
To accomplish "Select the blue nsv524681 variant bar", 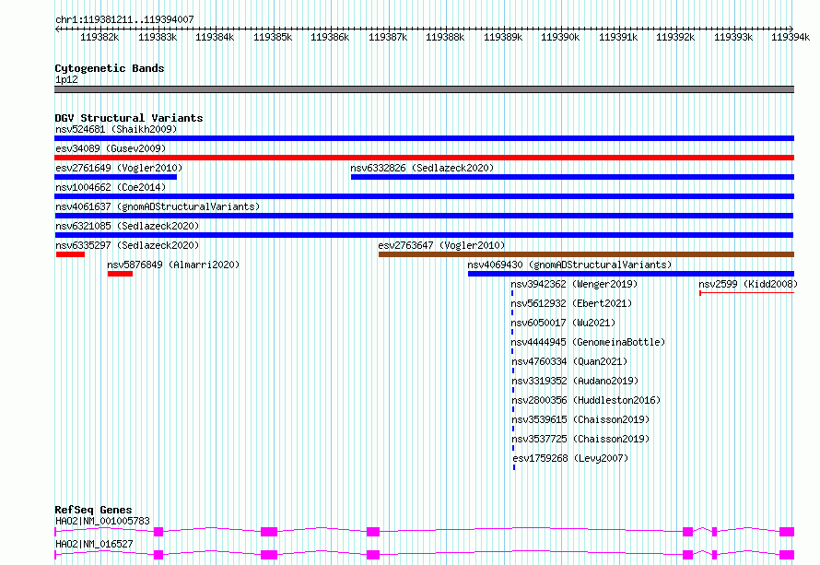I will 424,138.
